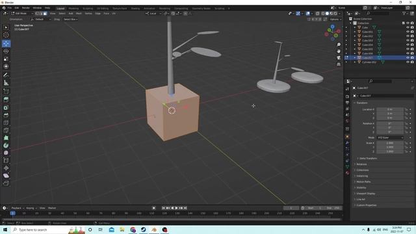
Task: Open the Orientation Default dropdown
Action: tap(41, 19)
